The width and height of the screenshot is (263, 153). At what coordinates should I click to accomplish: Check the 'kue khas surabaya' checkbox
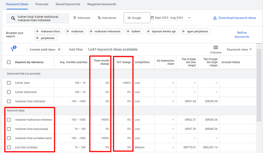point(9,147)
